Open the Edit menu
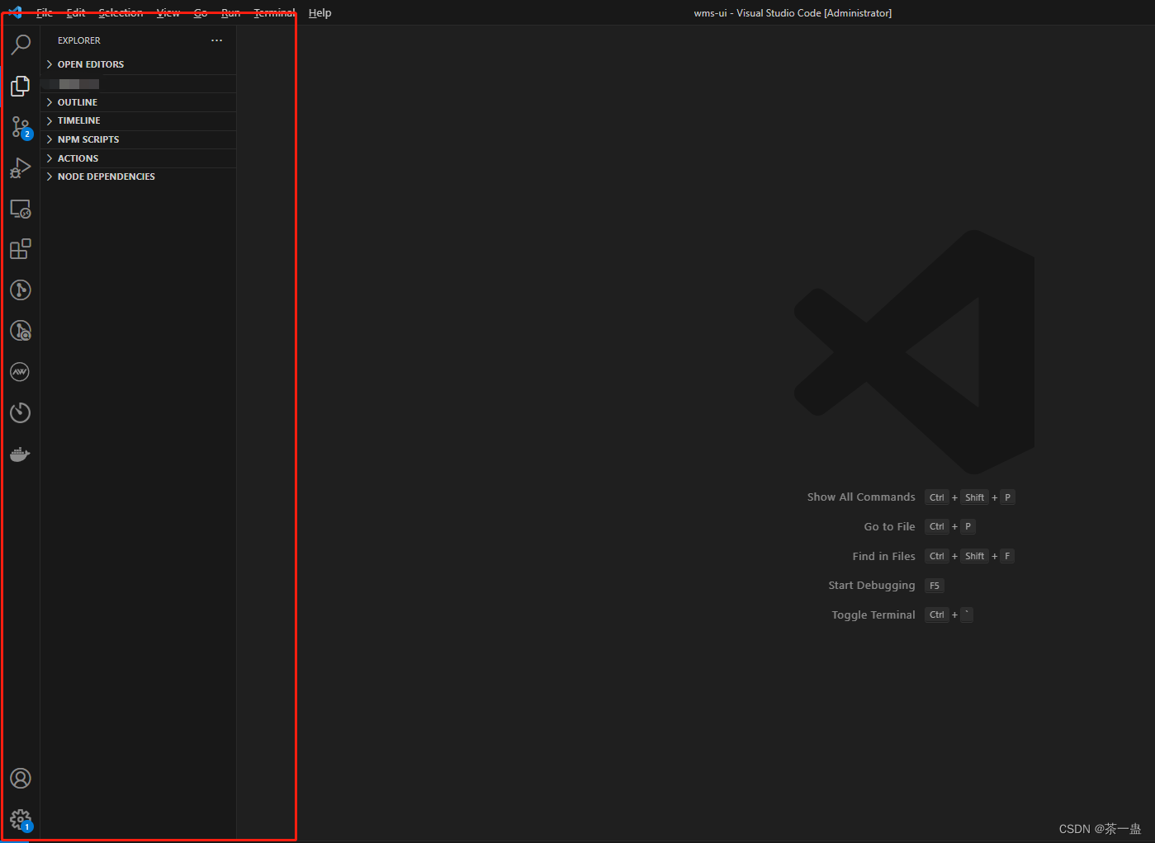Image resolution: width=1155 pixels, height=843 pixels. (76, 13)
